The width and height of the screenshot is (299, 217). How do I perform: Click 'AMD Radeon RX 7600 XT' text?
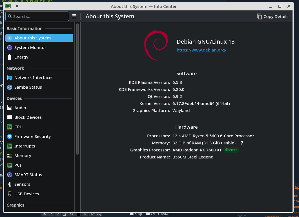coord(197,150)
